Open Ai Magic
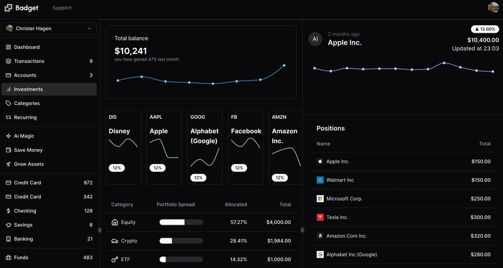Image resolution: width=503 pixels, height=268 pixels. tap(49, 136)
